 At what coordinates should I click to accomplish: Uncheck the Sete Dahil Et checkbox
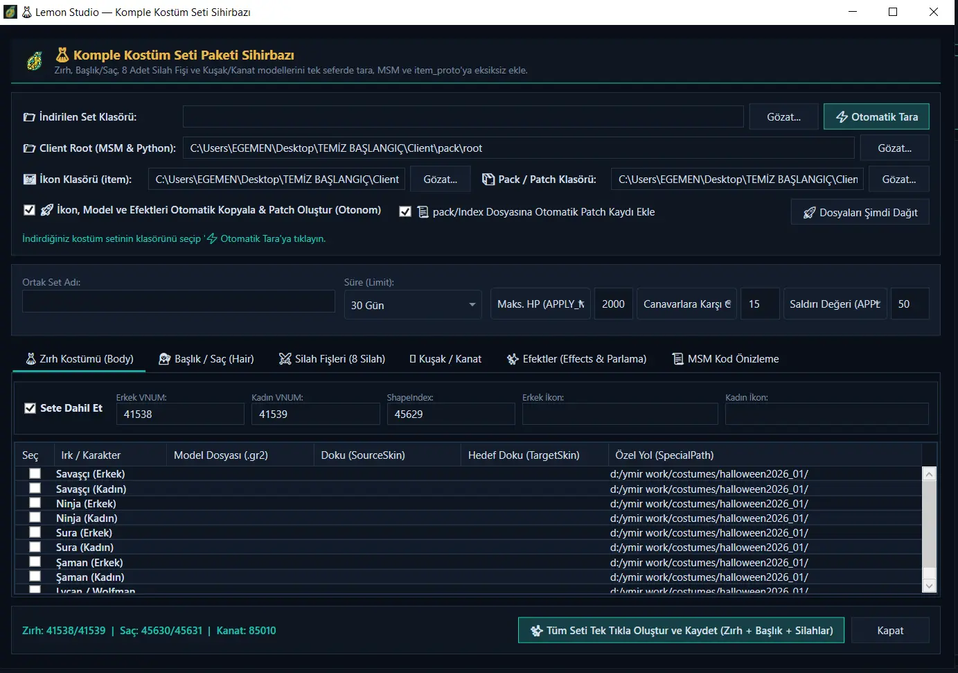tap(30, 408)
